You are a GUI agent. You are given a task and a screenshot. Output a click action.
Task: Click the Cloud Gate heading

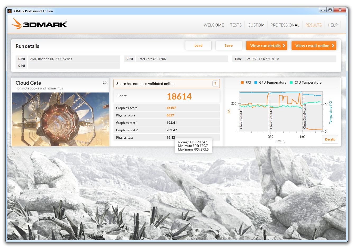pos(28,83)
